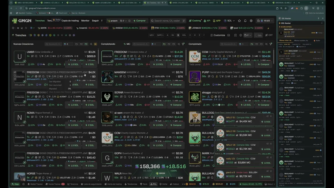Open Wallet Tracker in the bottom bar
Viewport: 334px width, 188px height.
[35, 184]
